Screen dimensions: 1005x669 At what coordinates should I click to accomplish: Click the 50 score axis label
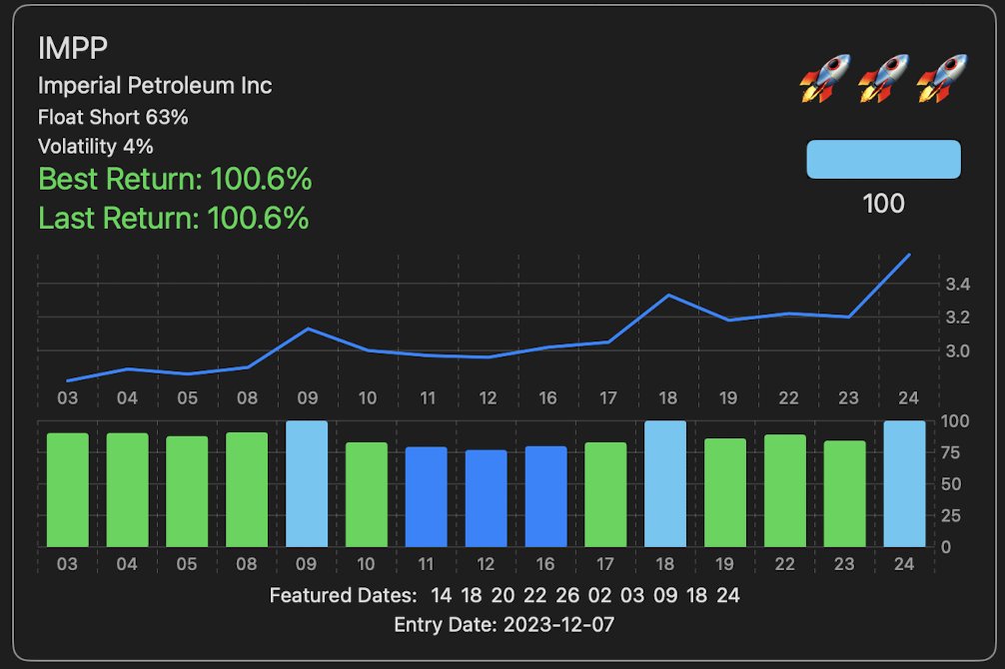pyautogui.click(x=950, y=484)
